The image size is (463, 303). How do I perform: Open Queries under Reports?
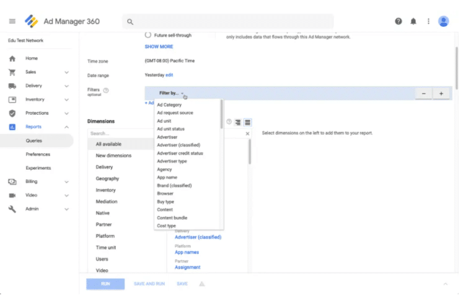(x=33, y=141)
